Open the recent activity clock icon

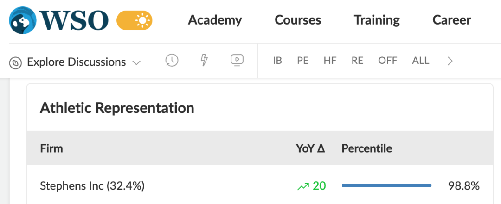[172, 60]
